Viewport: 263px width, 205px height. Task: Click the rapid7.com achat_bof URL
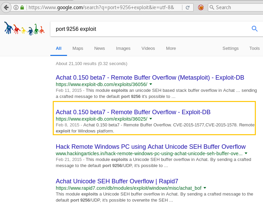(129, 188)
